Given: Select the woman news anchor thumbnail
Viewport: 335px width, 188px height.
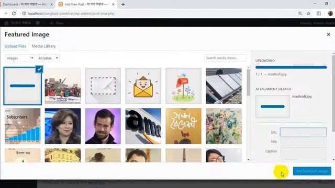Looking at the screenshot, I should tap(63, 126).
